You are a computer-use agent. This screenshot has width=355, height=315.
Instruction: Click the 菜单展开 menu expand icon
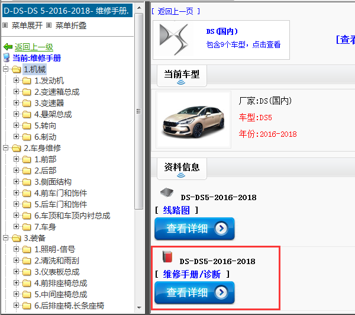click(5, 25)
